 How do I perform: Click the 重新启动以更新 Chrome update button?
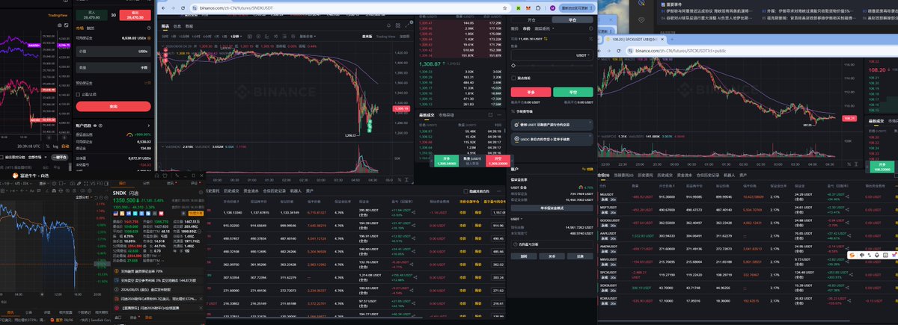click(x=578, y=7)
